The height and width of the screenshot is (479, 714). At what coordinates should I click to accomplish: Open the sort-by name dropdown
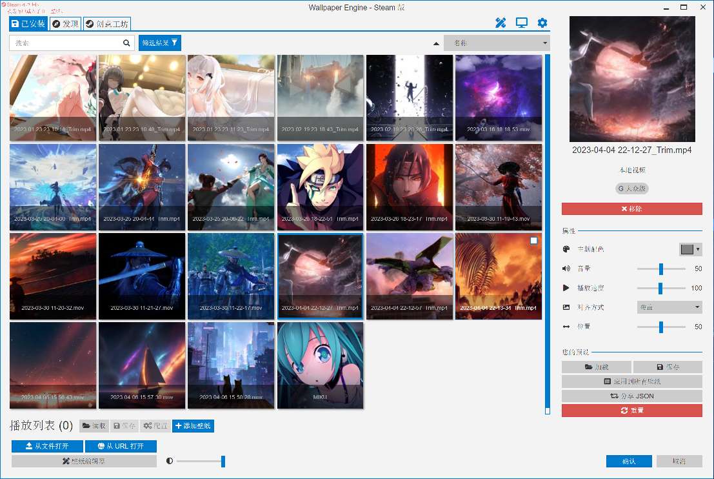pos(497,43)
